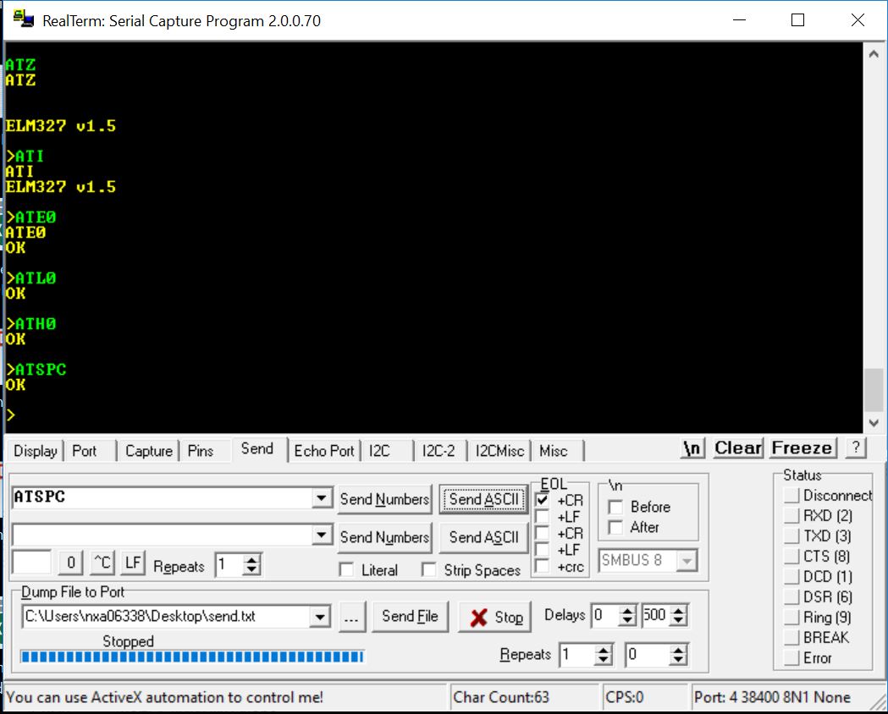Open the dump file path dropdown
The width and height of the screenshot is (888, 714).
tap(320, 617)
